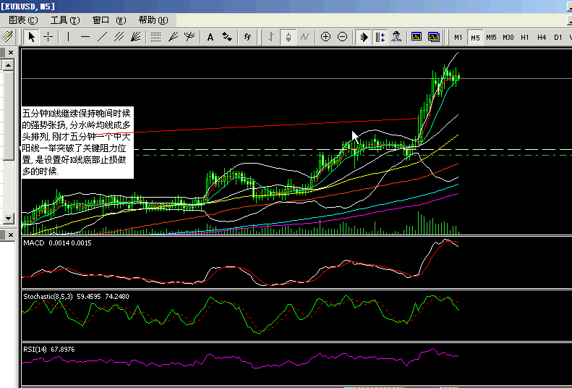Switch timeframe to H1
This screenshot has width=572, height=388.
(x=524, y=37)
